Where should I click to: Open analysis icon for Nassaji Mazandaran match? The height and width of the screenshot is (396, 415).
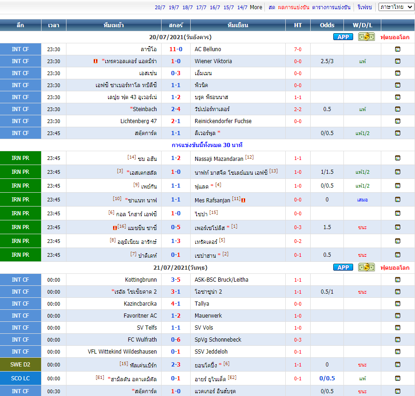tap(397, 158)
